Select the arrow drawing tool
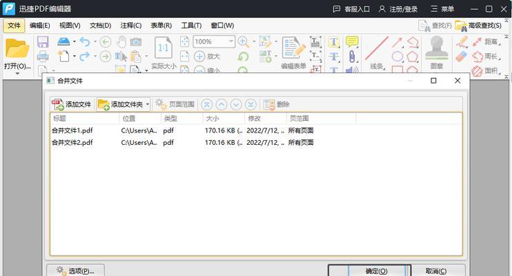Viewport: 512px width, 276px height. [x=397, y=42]
